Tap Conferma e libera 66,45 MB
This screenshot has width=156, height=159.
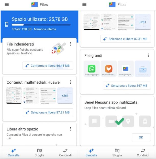[48, 66]
